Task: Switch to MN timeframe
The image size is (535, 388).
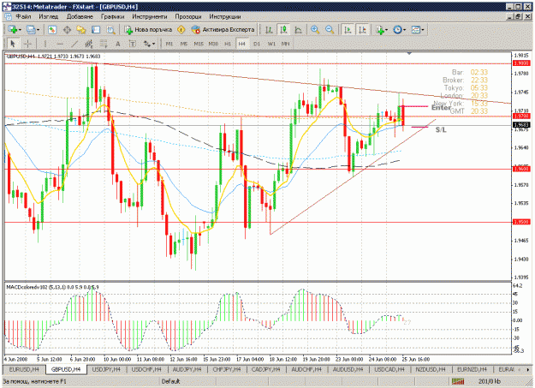Action: click(x=286, y=44)
